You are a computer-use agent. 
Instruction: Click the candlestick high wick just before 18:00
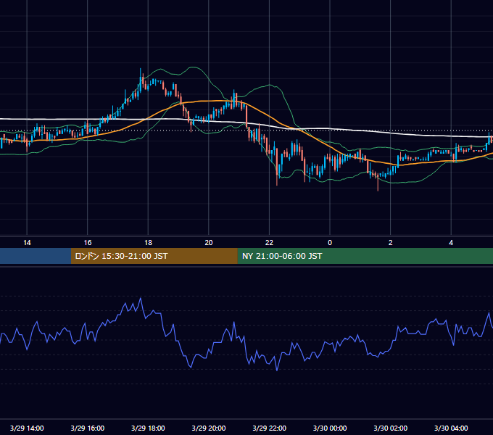click(140, 71)
